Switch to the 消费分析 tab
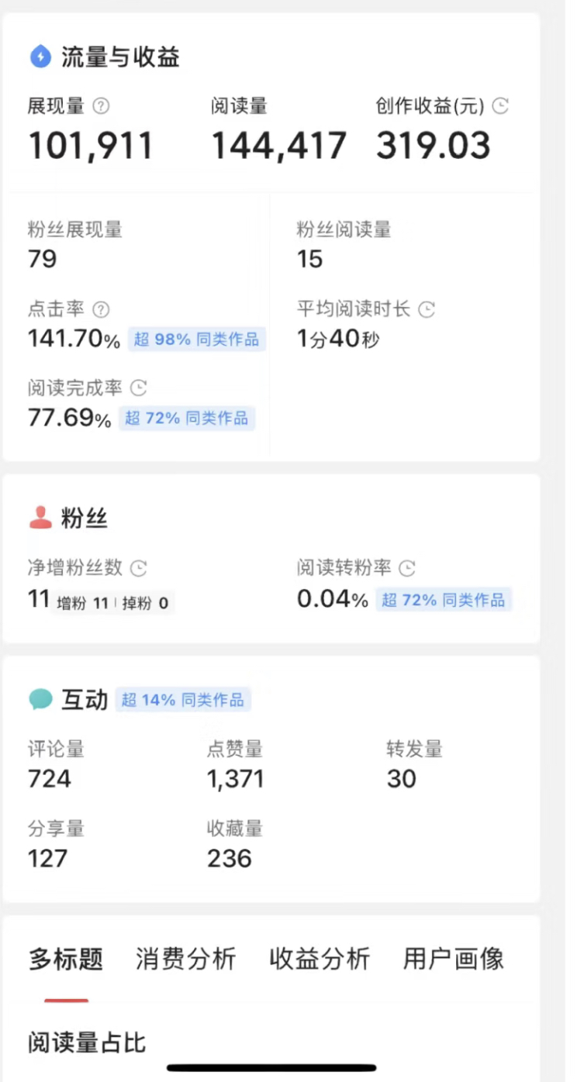577x1082 pixels. pyautogui.click(x=185, y=959)
